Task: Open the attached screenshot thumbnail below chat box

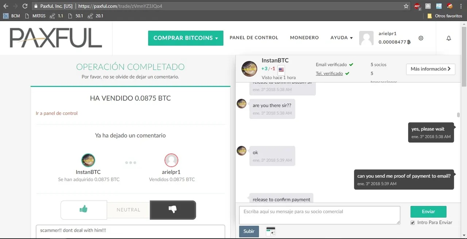Action: (270, 231)
